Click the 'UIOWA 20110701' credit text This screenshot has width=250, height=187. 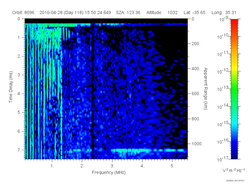[x=235, y=180]
